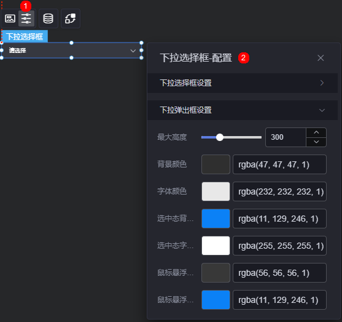Viewport: 342px width, 322px height.
Task: Increase 最大高度 with up arrow
Action: point(316,132)
